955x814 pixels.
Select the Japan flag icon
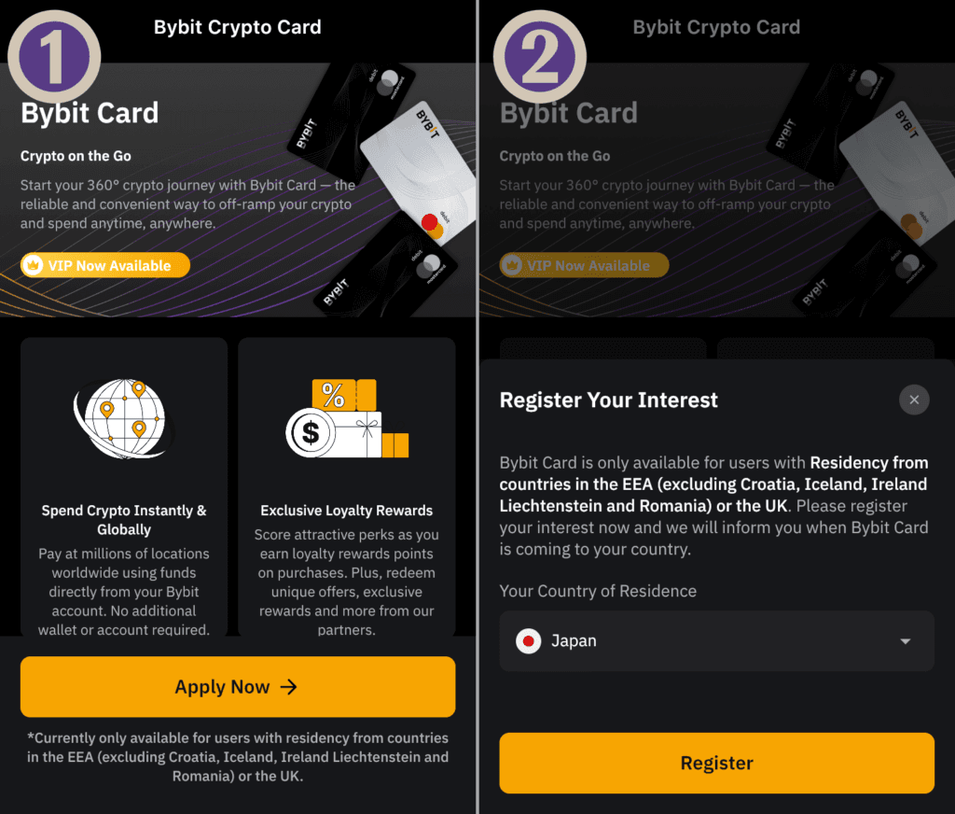[x=528, y=640]
